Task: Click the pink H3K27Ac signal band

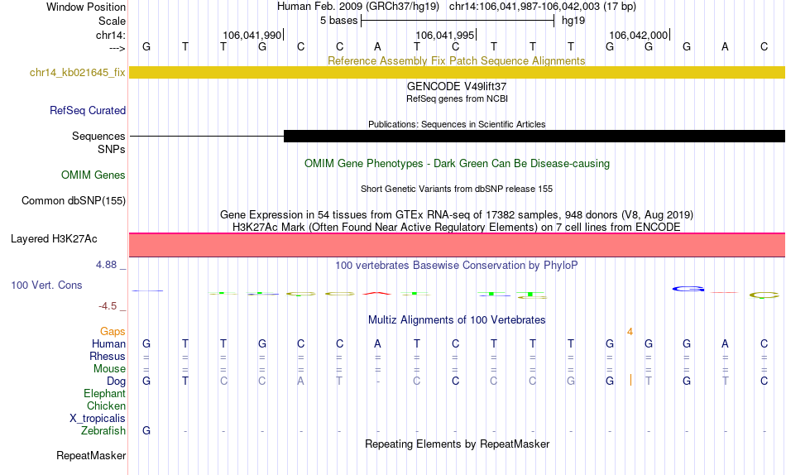Action: [457, 245]
